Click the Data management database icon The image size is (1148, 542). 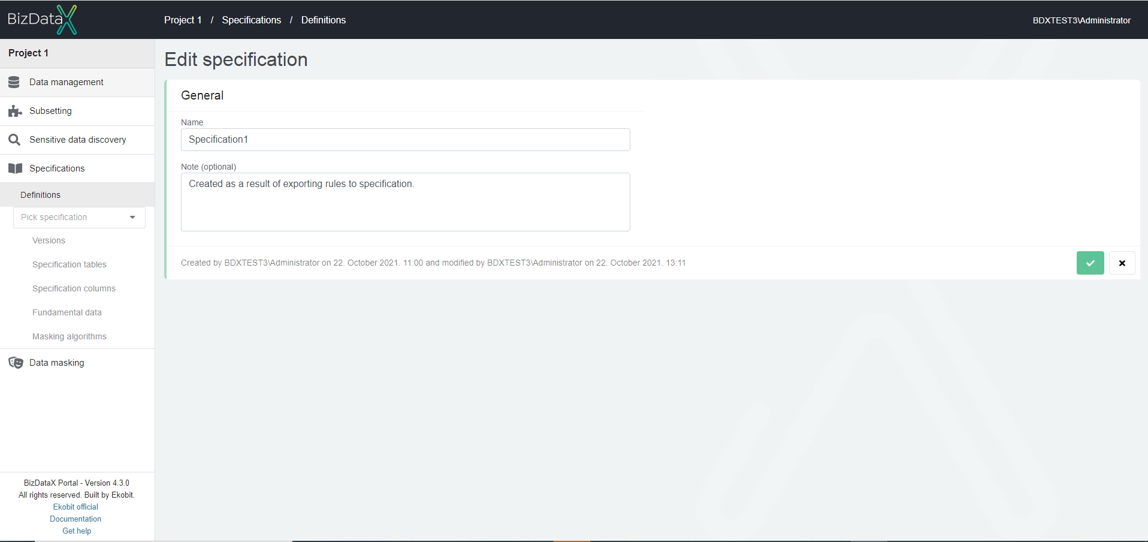coord(14,82)
